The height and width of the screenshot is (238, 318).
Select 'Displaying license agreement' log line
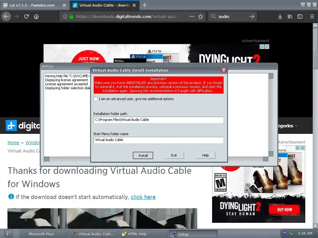(x=66, y=80)
